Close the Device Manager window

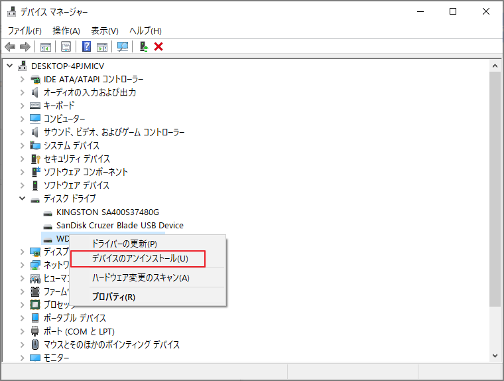coord(486,11)
